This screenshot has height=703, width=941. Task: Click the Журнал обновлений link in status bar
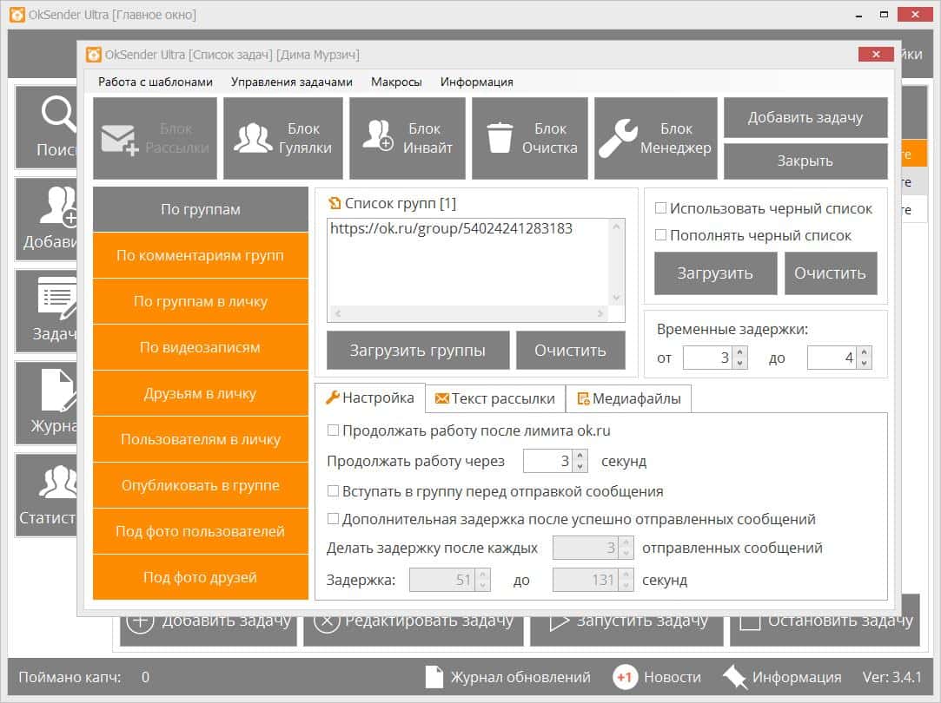tap(520, 677)
